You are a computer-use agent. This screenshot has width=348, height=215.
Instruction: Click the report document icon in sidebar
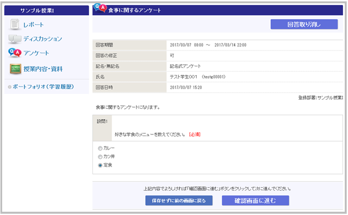(15, 24)
